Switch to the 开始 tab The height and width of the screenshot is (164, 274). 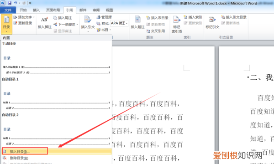tap(23, 10)
